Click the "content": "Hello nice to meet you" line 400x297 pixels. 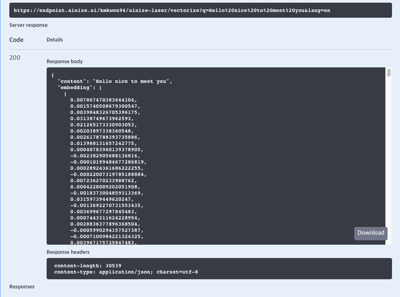(x=115, y=81)
